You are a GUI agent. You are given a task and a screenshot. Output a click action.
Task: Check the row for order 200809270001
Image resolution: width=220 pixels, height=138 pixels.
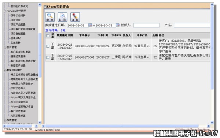coord(48,57)
